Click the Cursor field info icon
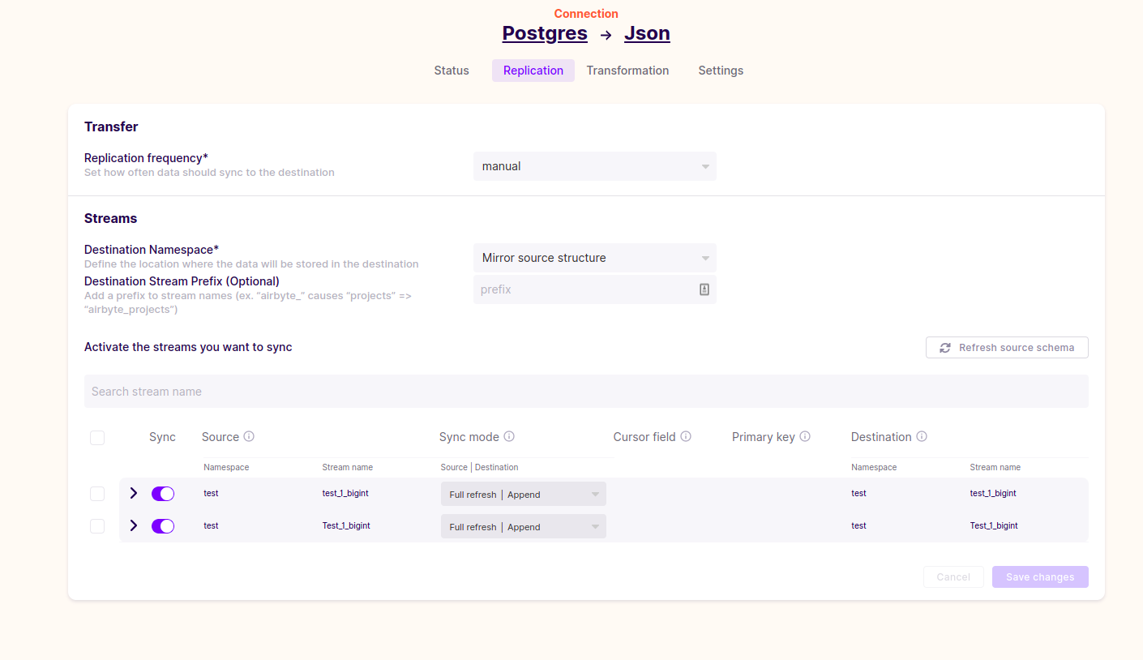This screenshot has width=1143, height=660. tap(686, 436)
